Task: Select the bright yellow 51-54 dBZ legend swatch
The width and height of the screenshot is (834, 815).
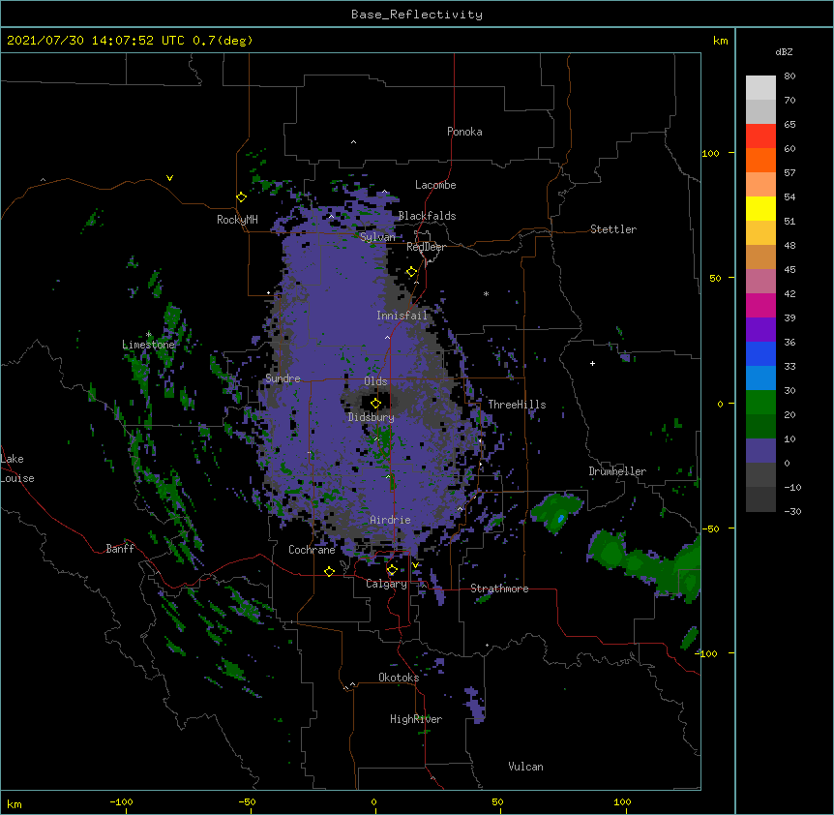Action: (760, 208)
